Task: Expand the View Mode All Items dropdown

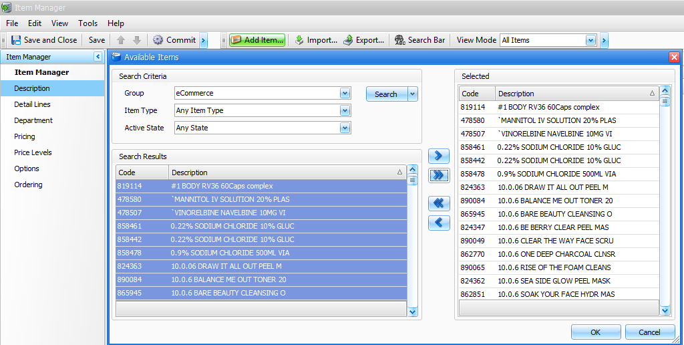Action: click(590, 40)
